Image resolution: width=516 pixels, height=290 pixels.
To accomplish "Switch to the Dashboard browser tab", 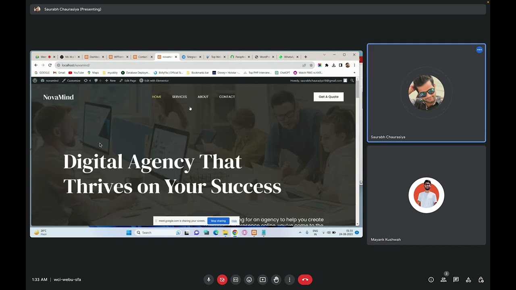I will 94,57.
